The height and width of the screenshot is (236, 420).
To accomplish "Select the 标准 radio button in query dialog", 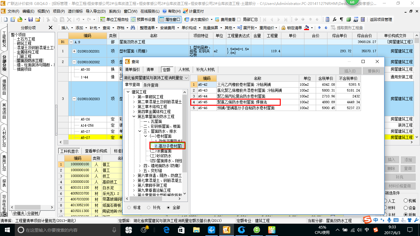I will coord(129,207).
